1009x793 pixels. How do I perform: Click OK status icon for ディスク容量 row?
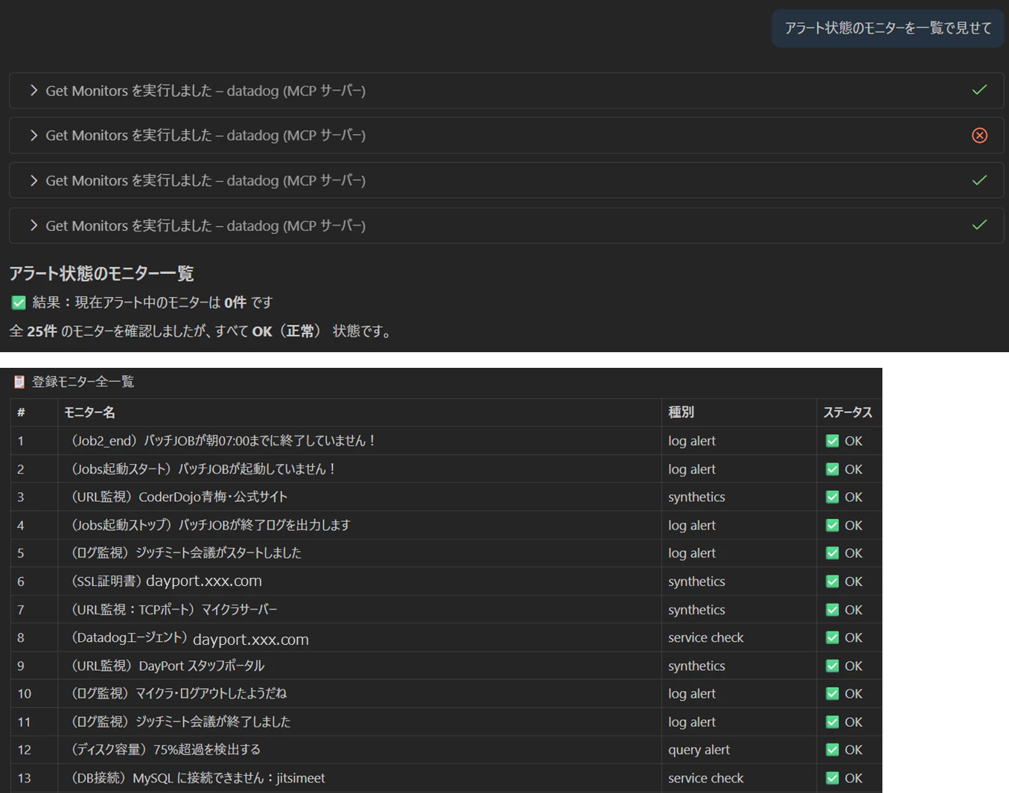(x=833, y=750)
